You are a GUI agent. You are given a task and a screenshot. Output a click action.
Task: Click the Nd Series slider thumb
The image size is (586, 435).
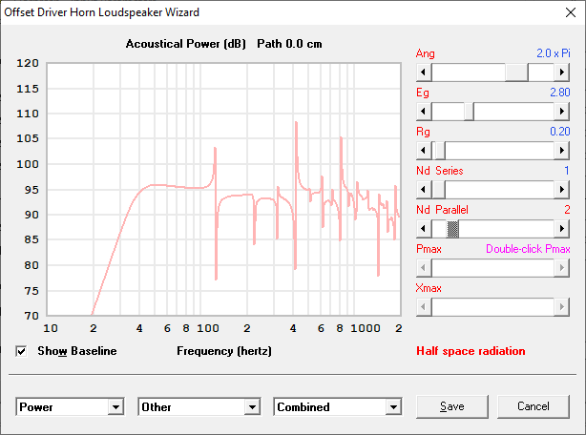438,190
